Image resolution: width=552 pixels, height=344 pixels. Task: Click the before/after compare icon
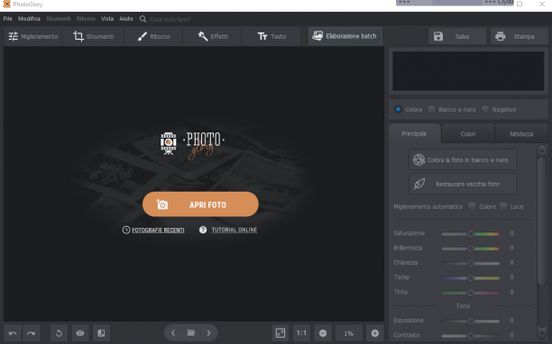(101, 333)
